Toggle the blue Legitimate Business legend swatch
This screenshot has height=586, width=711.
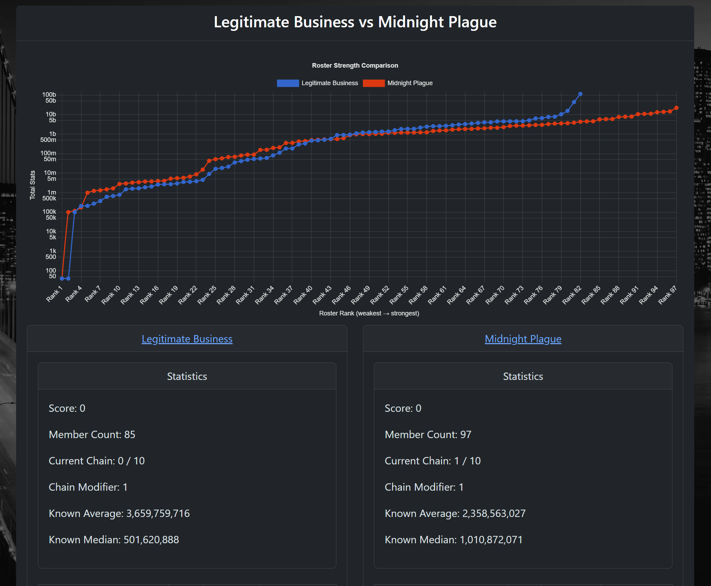pos(288,83)
